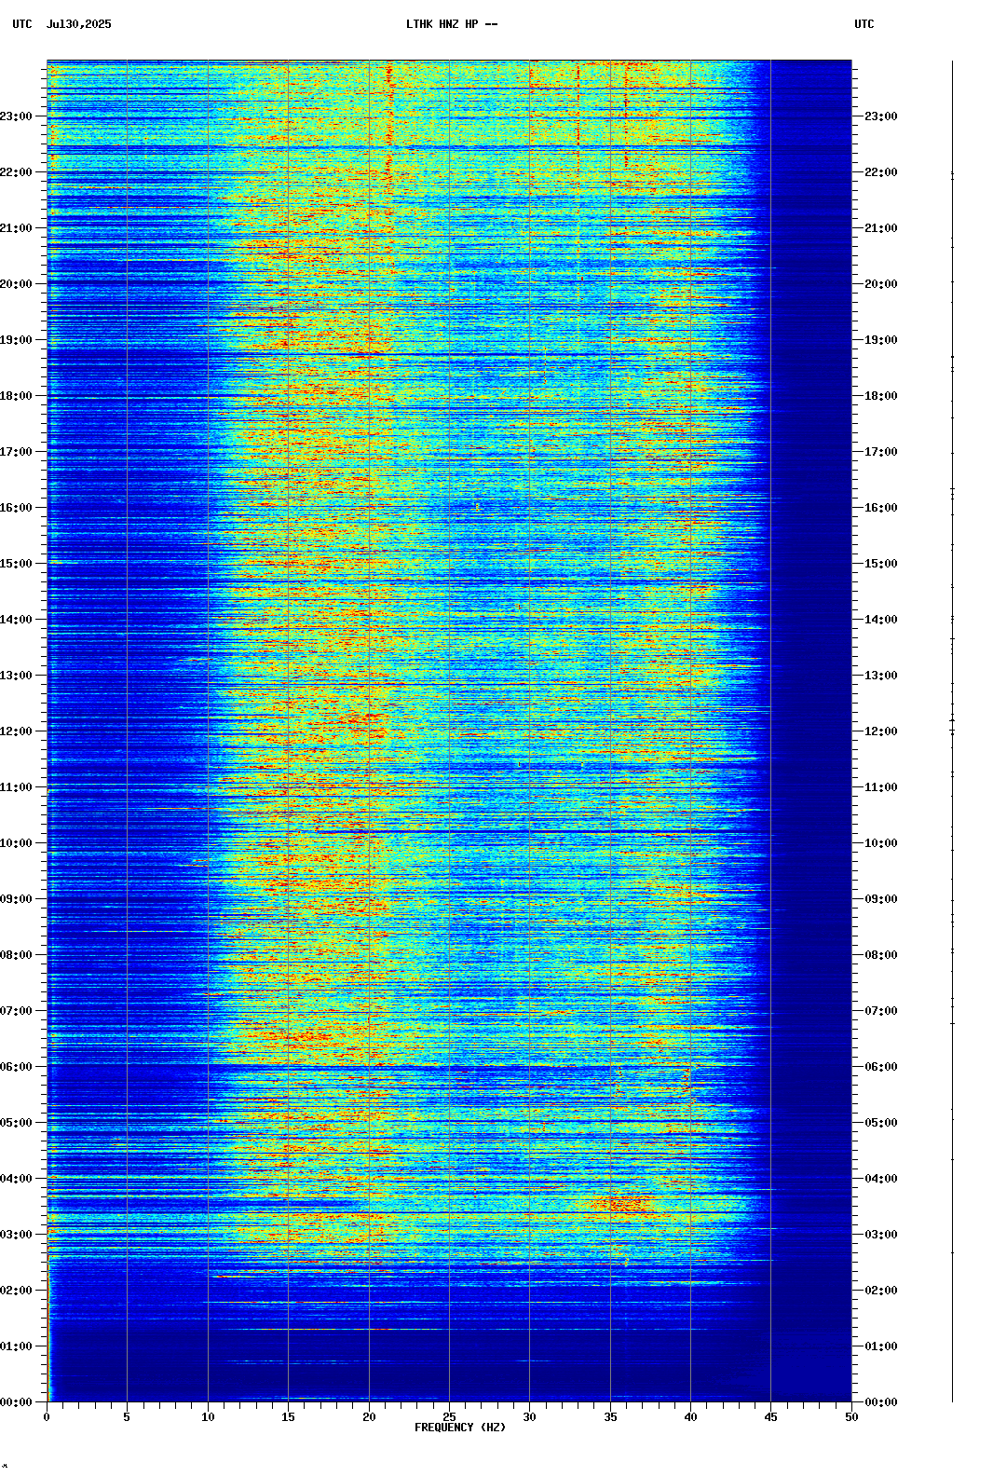993x1476 pixels.
Task: Click 22:00 on the right time axis
Action: pyautogui.click(x=881, y=172)
